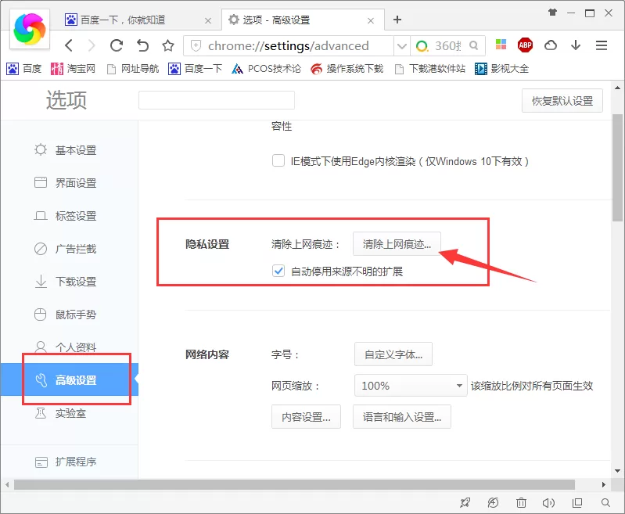Click the settings search input field

(217, 100)
